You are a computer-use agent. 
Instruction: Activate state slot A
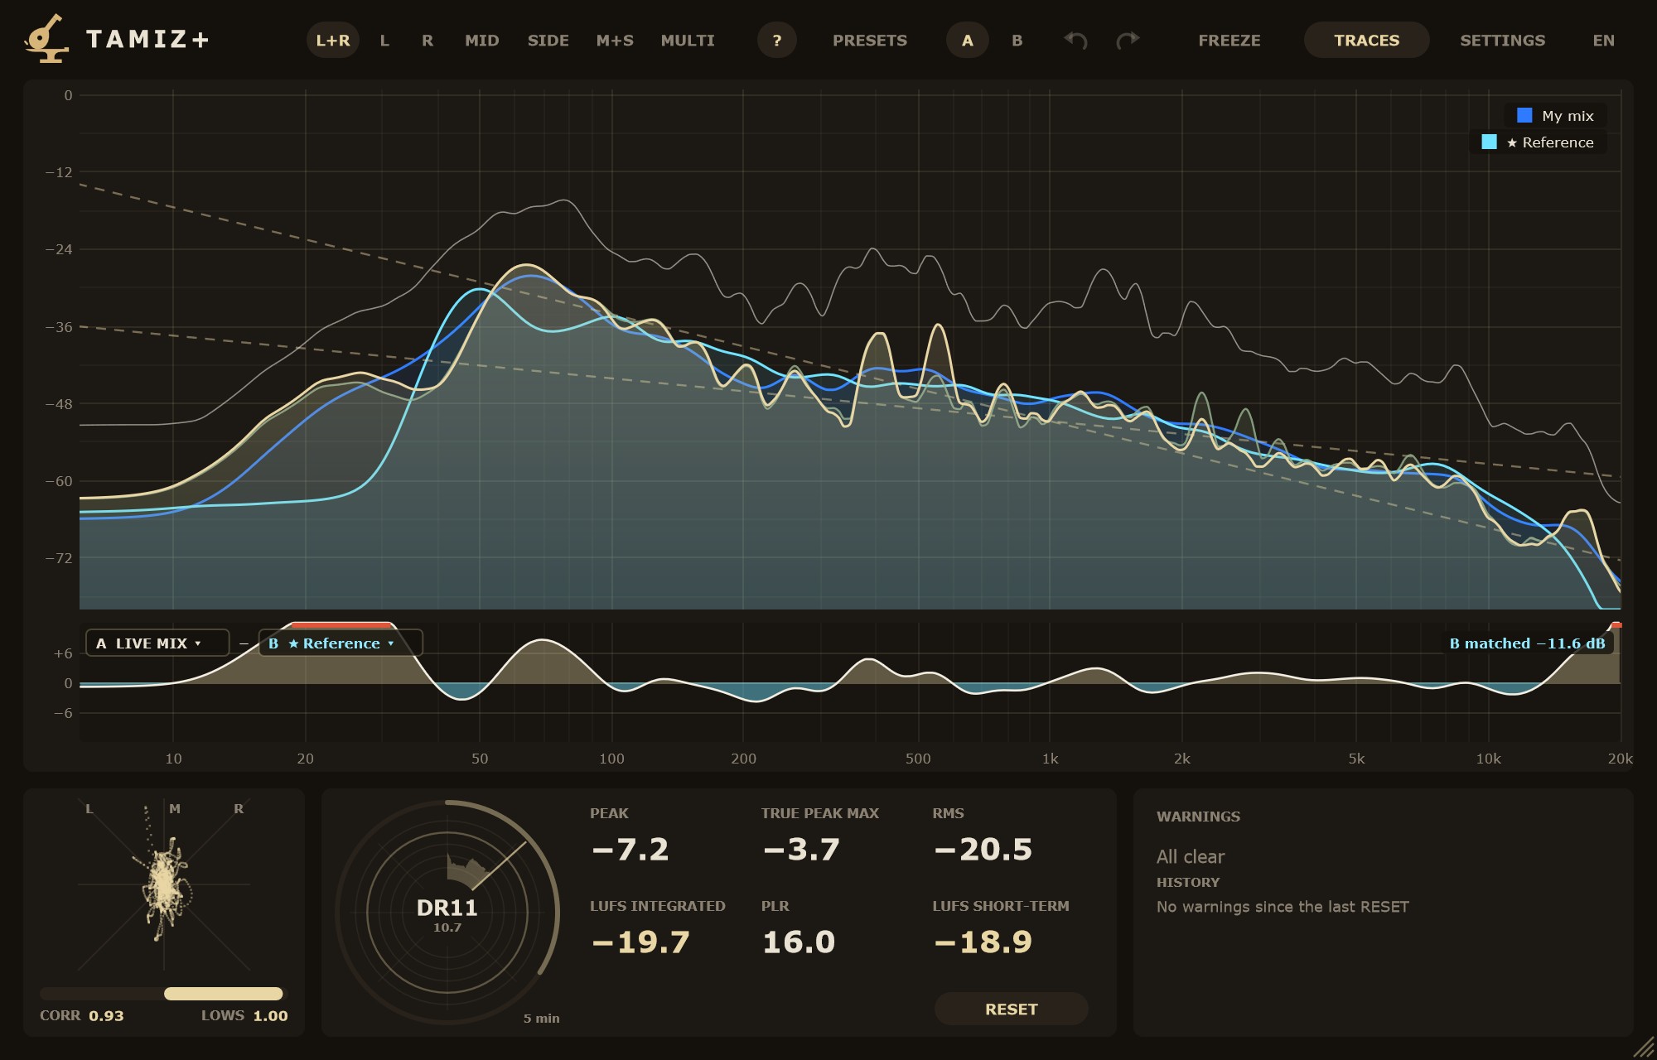pyautogui.click(x=968, y=40)
